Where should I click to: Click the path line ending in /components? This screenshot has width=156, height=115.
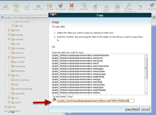coord(80,66)
